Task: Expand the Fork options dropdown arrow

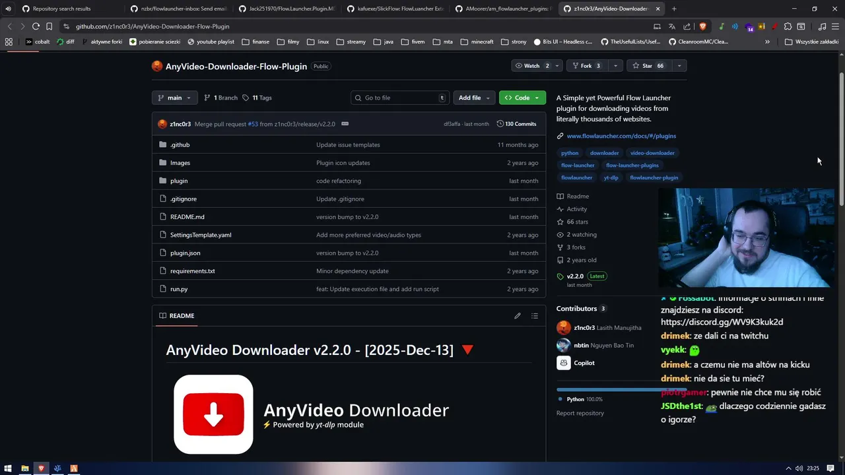Action: (615, 66)
